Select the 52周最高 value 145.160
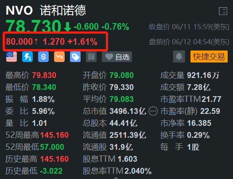This screenshot has height=179, width=233. pos(54,135)
